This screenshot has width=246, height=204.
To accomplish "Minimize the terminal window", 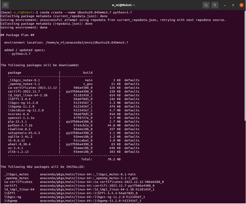I will coord(225,5).
